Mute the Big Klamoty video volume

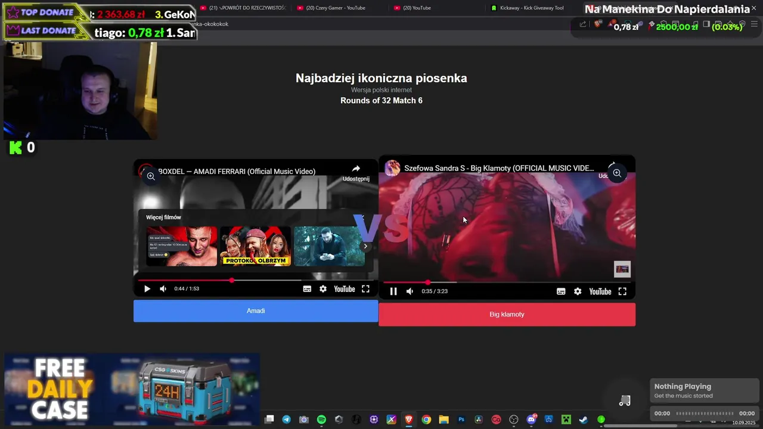coord(410,291)
